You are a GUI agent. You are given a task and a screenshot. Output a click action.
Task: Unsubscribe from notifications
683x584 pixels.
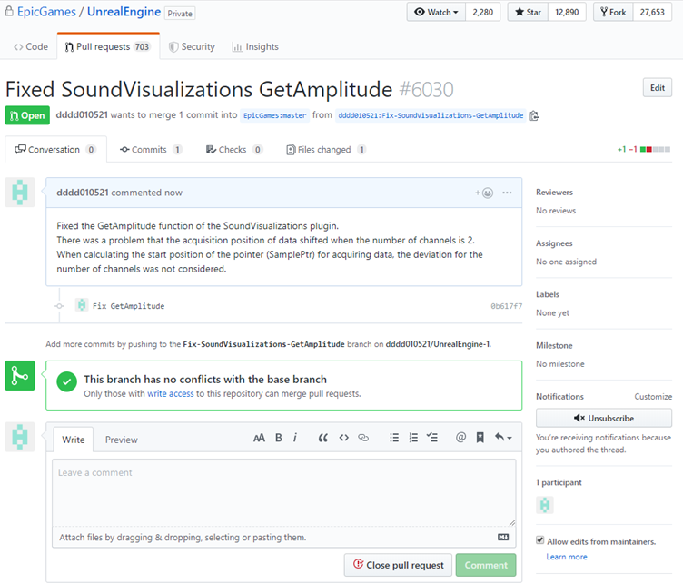click(x=604, y=418)
